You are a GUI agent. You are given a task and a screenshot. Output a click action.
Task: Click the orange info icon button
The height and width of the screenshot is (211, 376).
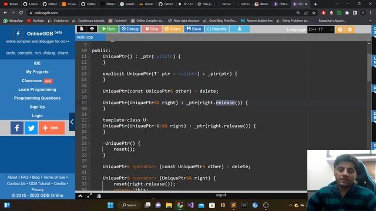[340, 29]
